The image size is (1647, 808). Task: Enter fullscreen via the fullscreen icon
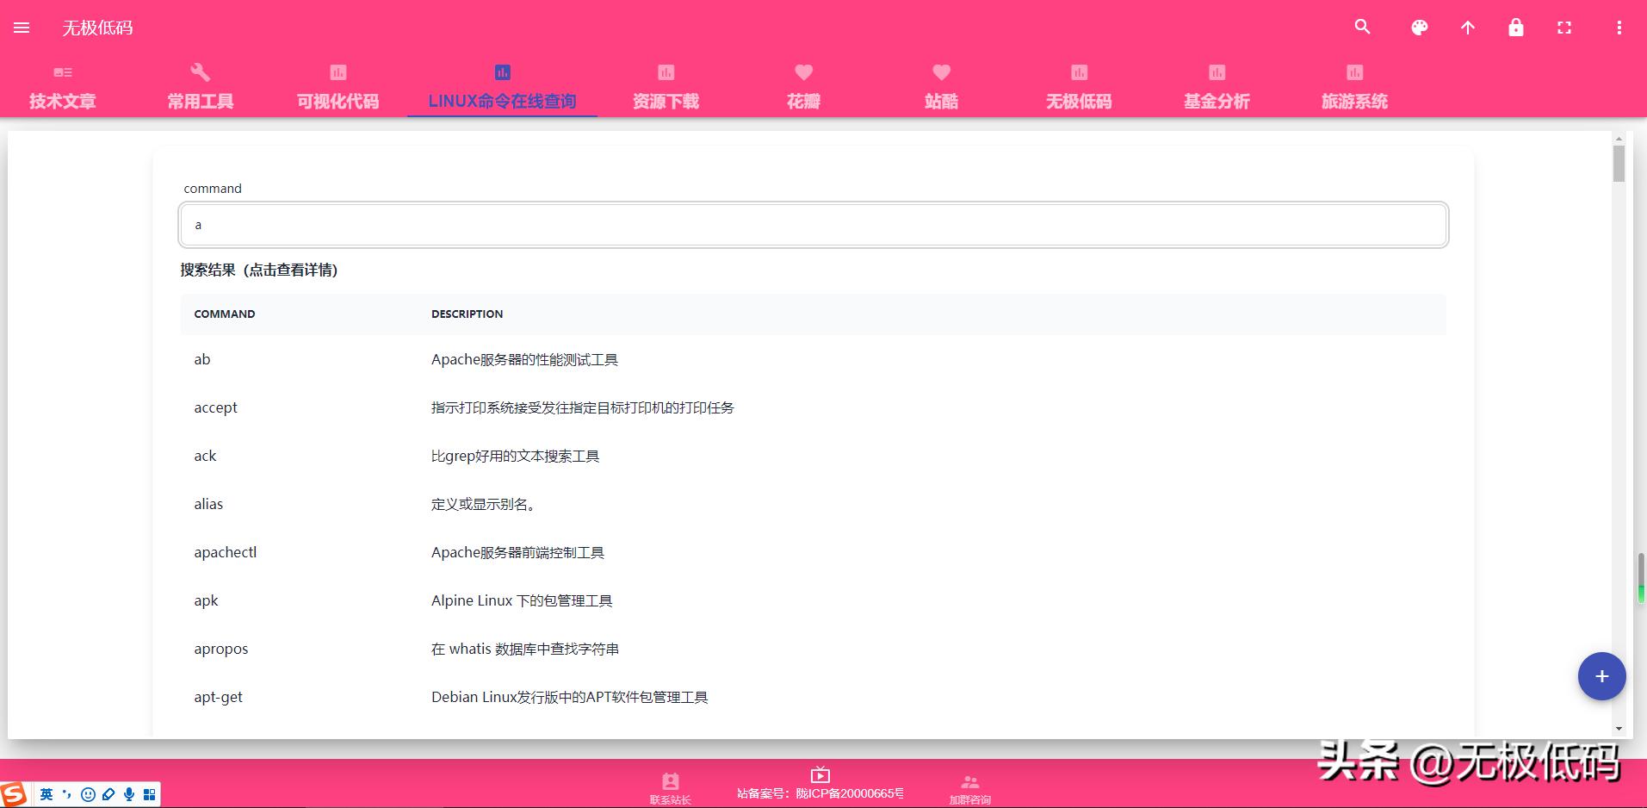(x=1563, y=27)
